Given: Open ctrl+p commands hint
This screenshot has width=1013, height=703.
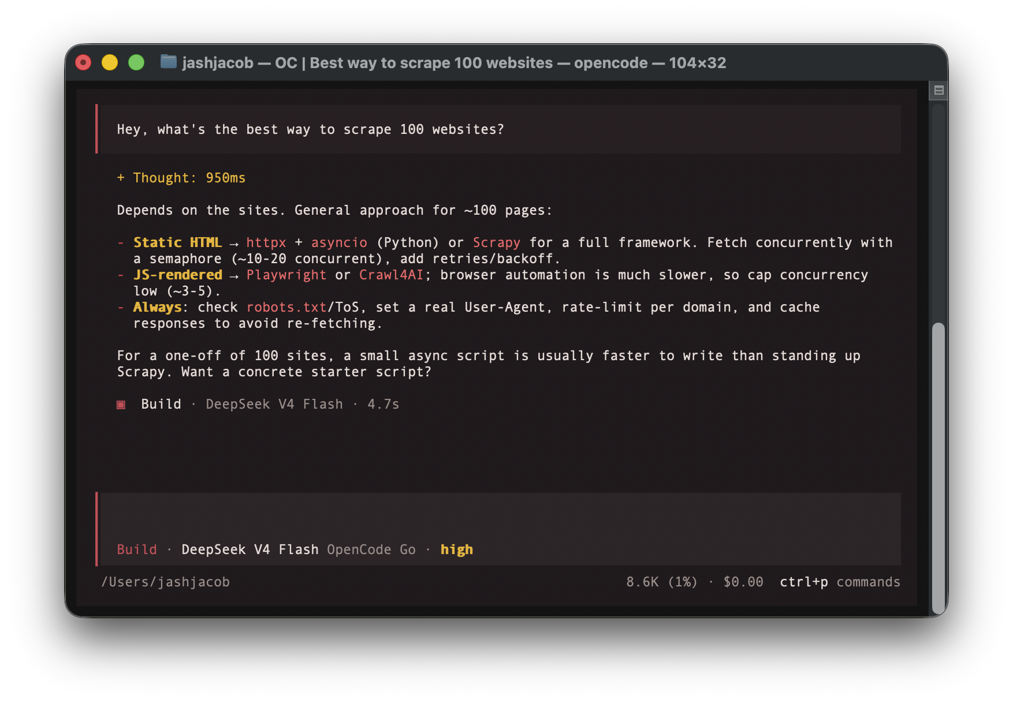Looking at the screenshot, I should pyautogui.click(x=840, y=582).
